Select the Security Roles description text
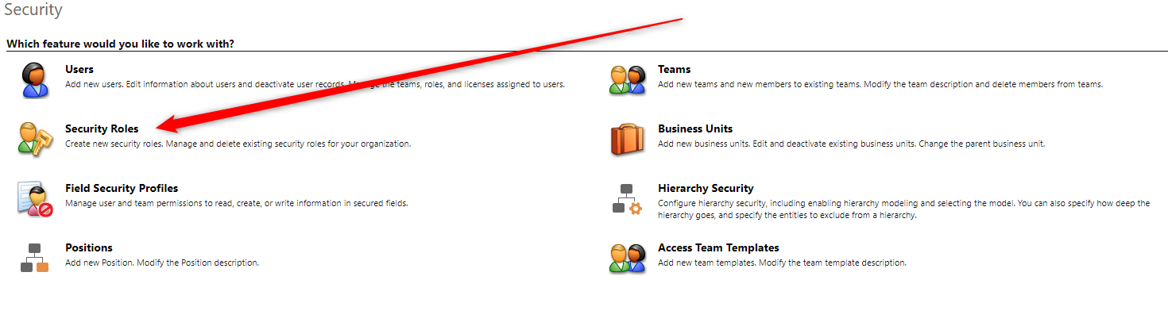 tap(238, 144)
